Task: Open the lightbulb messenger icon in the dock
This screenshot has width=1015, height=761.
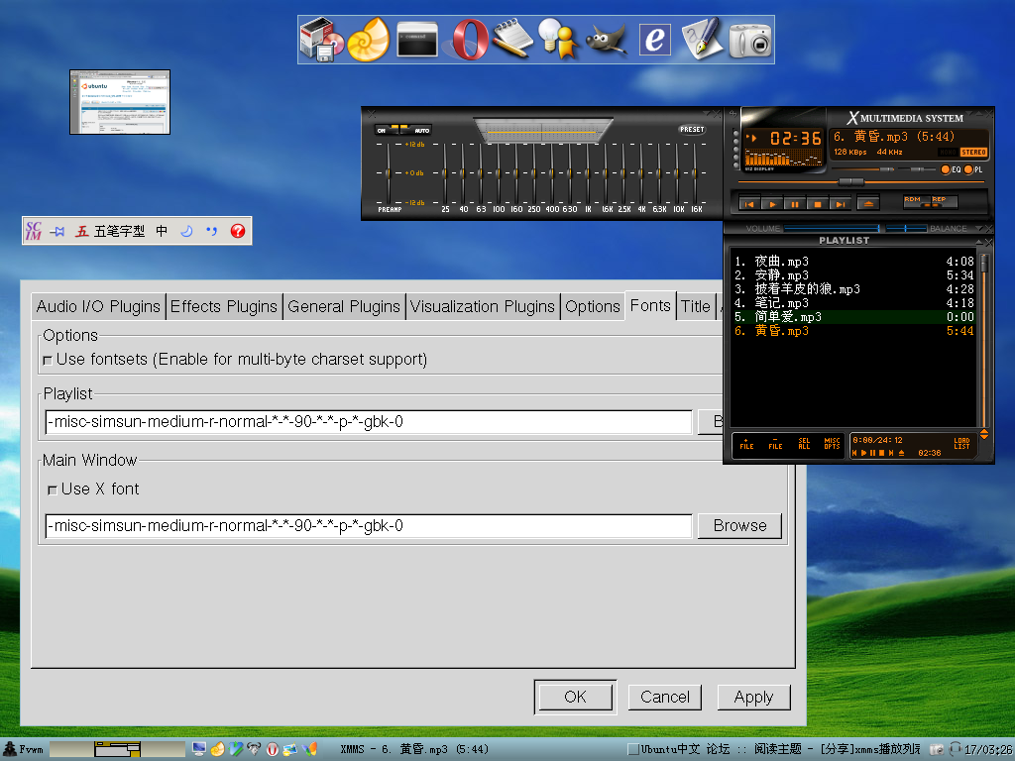Action: coord(558,40)
